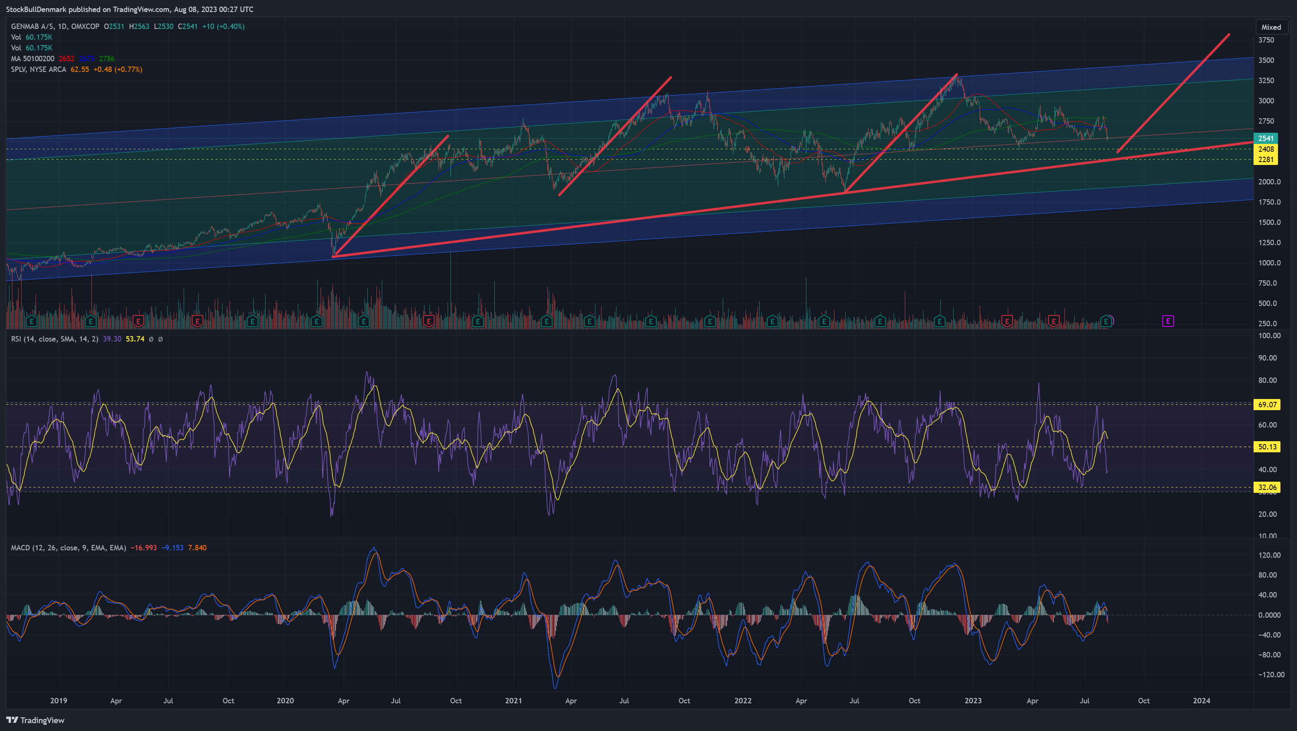Click the Mixed button
The image size is (1297, 731).
pos(1271,27)
